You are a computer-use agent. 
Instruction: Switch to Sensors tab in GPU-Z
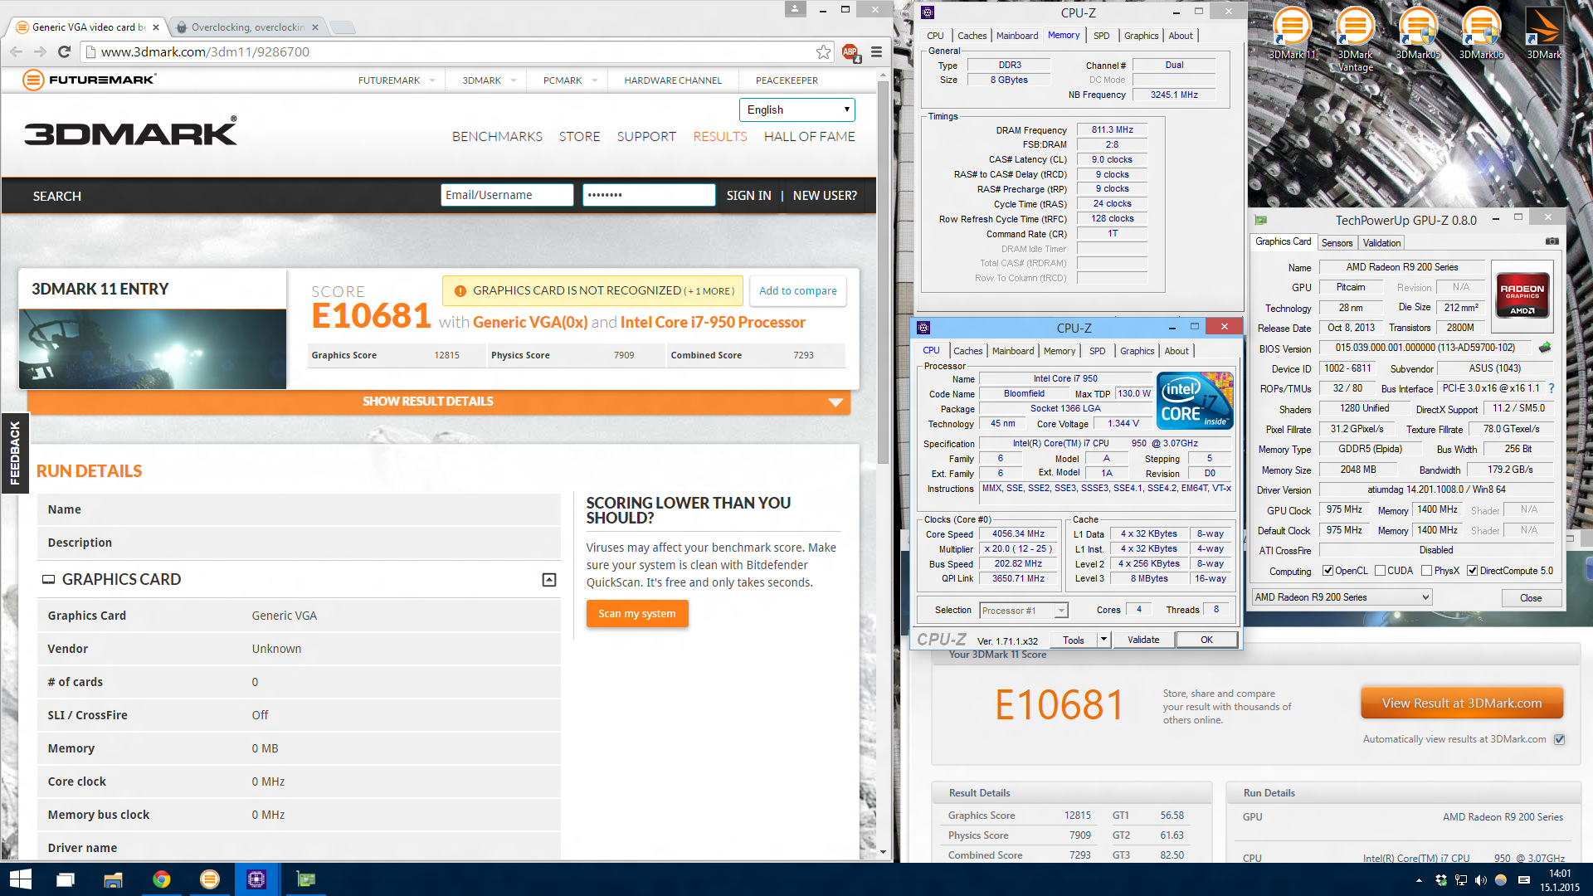pyautogui.click(x=1337, y=243)
